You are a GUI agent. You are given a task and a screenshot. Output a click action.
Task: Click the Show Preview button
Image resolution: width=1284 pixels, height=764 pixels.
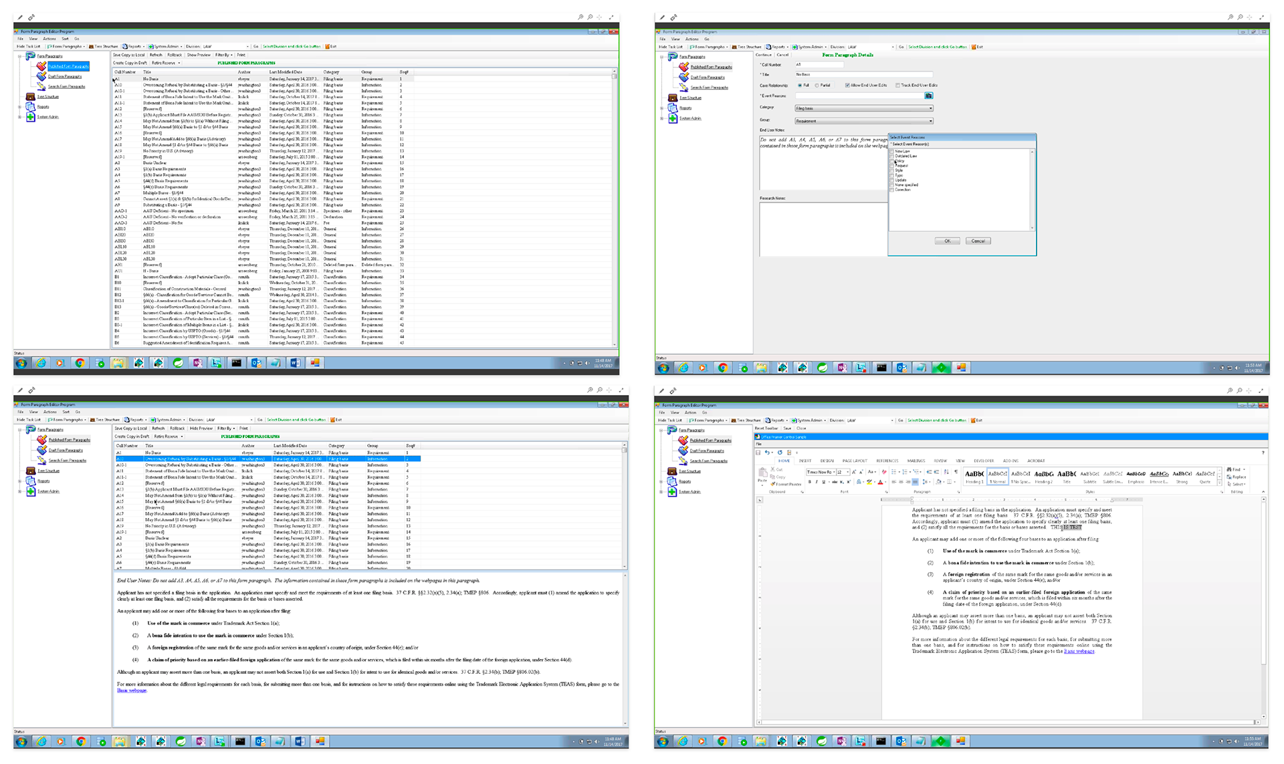coord(199,55)
